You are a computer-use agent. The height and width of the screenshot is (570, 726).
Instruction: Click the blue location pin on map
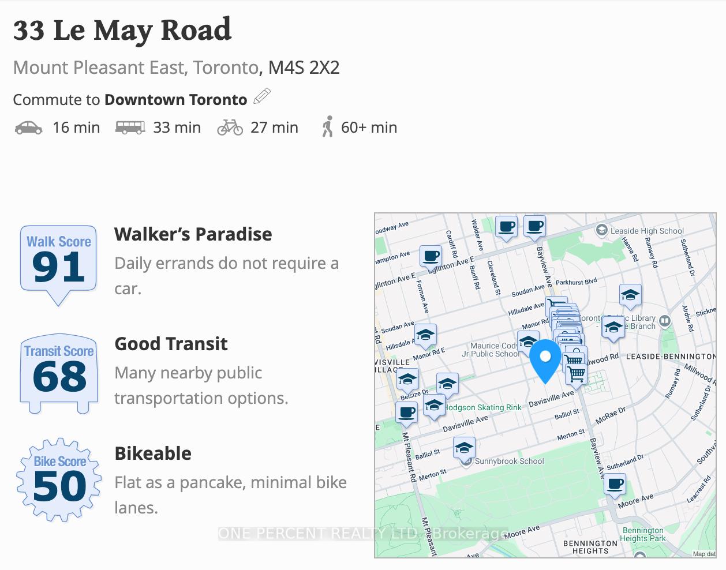pyautogui.click(x=545, y=361)
